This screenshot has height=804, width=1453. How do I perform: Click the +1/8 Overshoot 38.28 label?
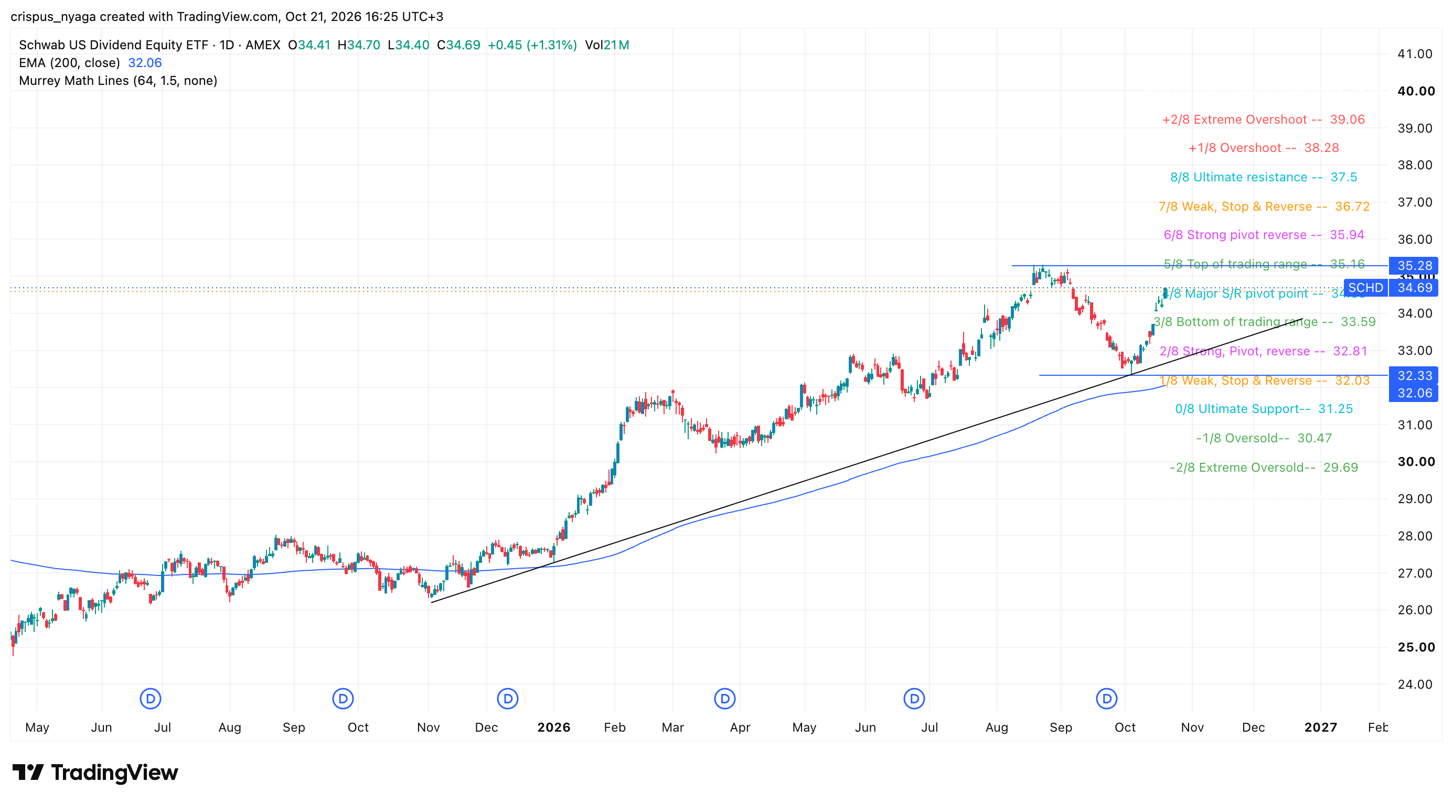[x=1264, y=148]
